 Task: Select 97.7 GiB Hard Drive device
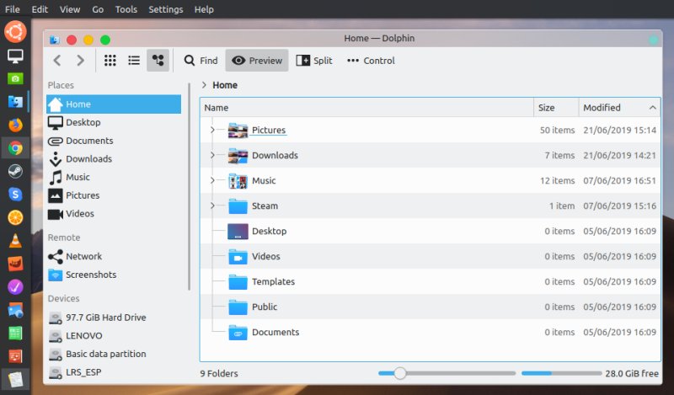tap(105, 318)
